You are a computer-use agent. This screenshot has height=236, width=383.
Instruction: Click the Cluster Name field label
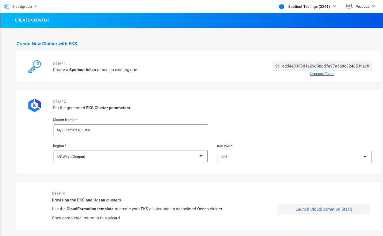[65, 120]
